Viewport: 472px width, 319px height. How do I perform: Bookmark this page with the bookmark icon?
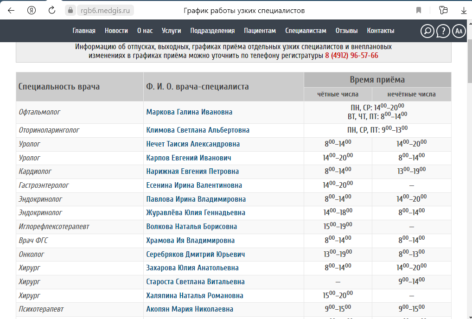click(419, 10)
